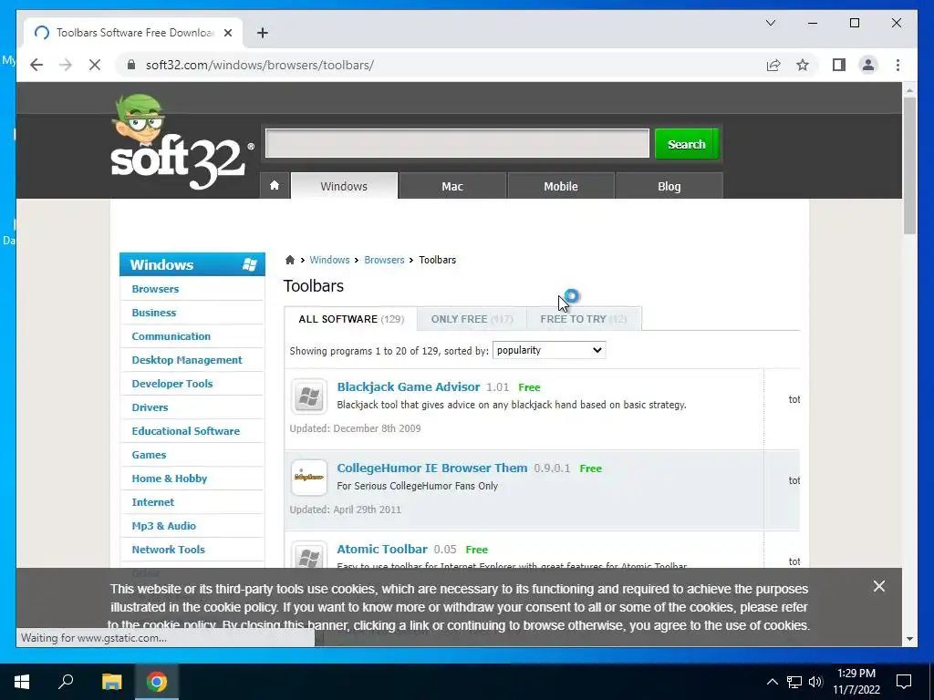Open Blackjack Game Advisor title link
The height and width of the screenshot is (700, 934).
coord(409,386)
